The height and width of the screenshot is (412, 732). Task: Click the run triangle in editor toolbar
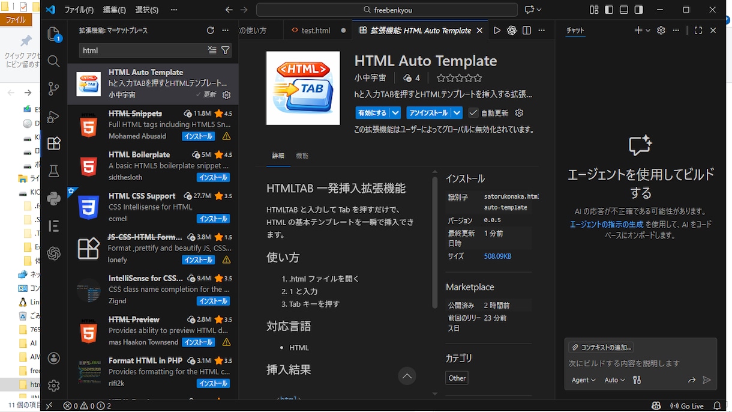[x=497, y=31]
